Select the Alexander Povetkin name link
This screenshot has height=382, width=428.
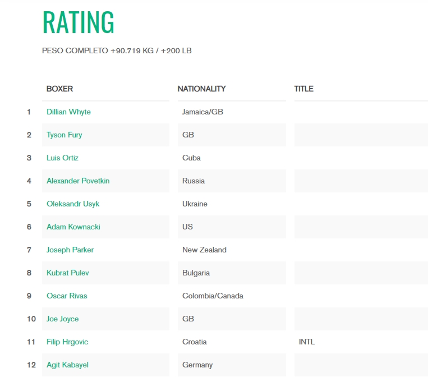tap(78, 181)
